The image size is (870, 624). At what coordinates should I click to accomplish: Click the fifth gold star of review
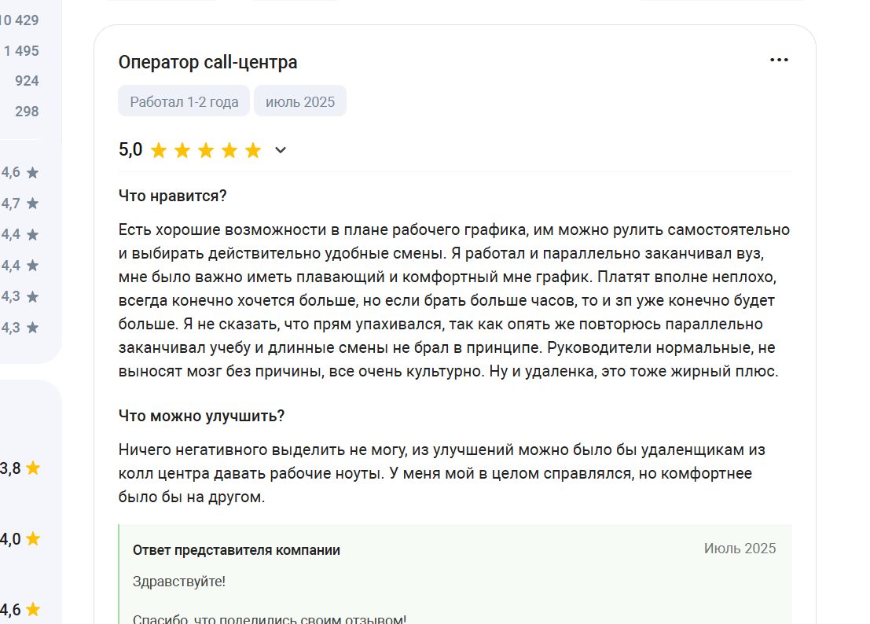[x=253, y=150]
